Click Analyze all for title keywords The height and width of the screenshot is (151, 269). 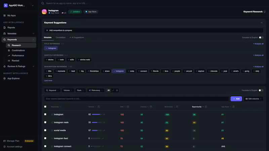coord(258,44)
